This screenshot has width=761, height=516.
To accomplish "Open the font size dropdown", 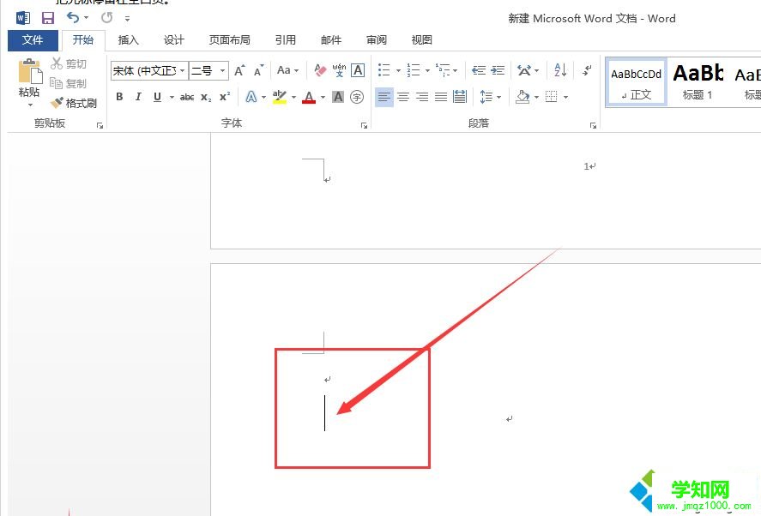I will pyautogui.click(x=221, y=70).
